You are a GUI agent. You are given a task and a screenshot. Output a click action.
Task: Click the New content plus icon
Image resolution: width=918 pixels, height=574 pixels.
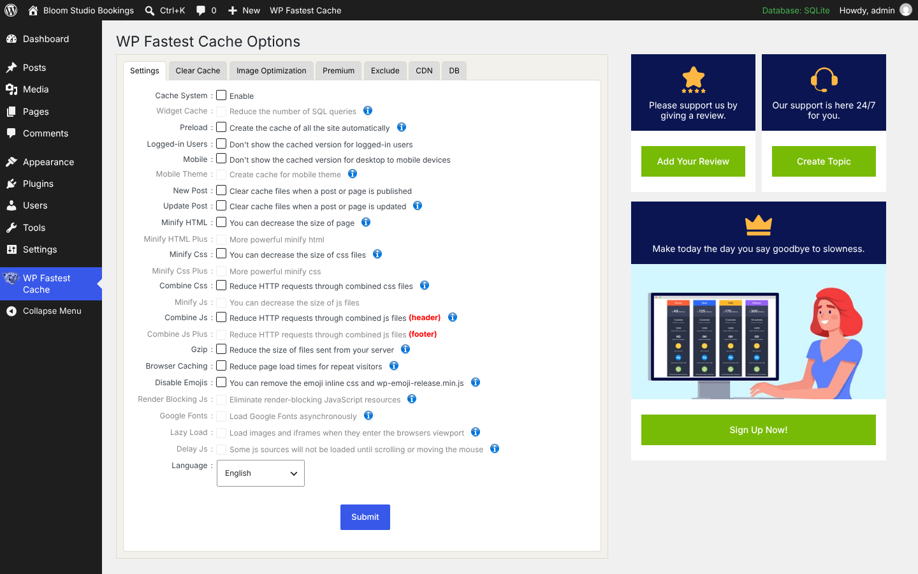pos(233,10)
